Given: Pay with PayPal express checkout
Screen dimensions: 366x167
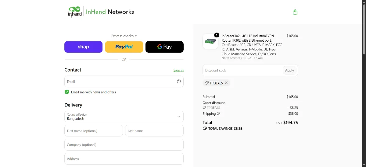Looking at the screenshot, I should click(124, 47).
